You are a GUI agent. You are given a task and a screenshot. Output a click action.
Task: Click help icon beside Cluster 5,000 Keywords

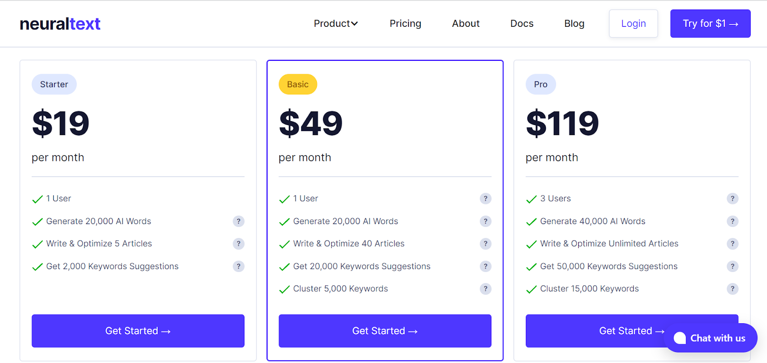[485, 289]
